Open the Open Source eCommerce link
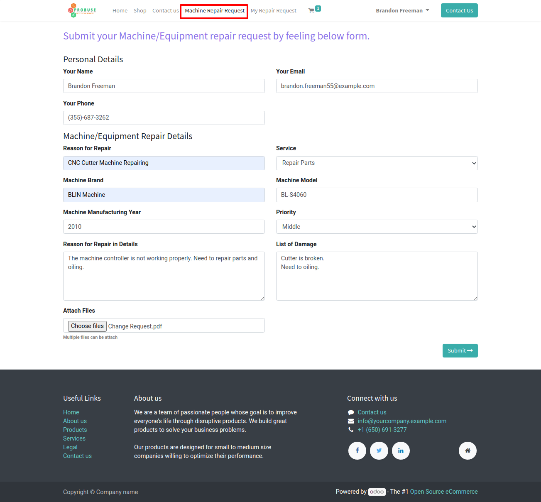541x502 pixels. pyautogui.click(x=444, y=492)
